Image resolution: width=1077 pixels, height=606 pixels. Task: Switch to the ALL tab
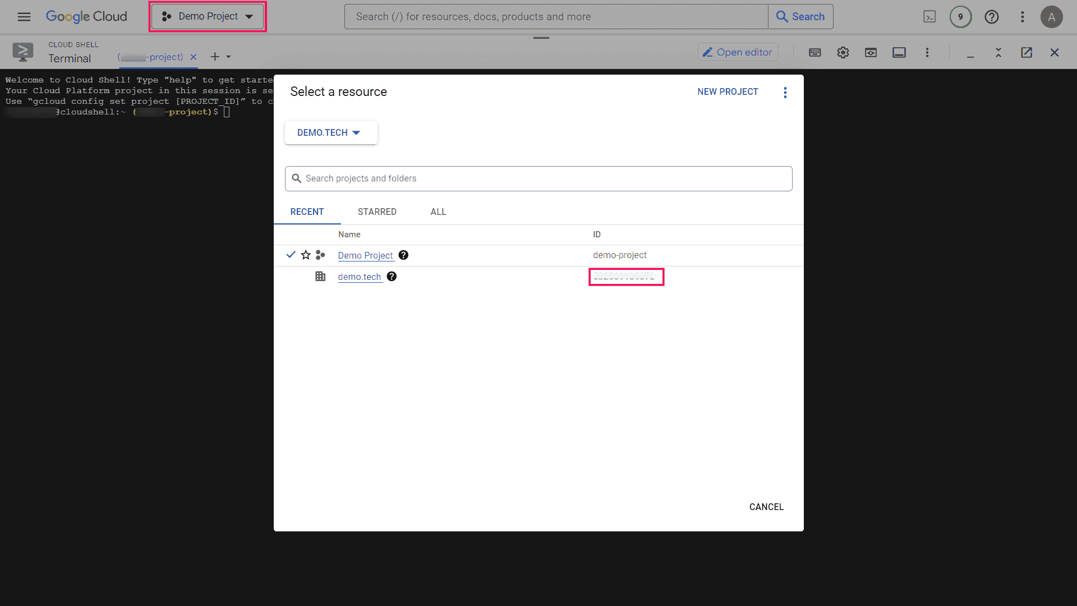coord(438,212)
